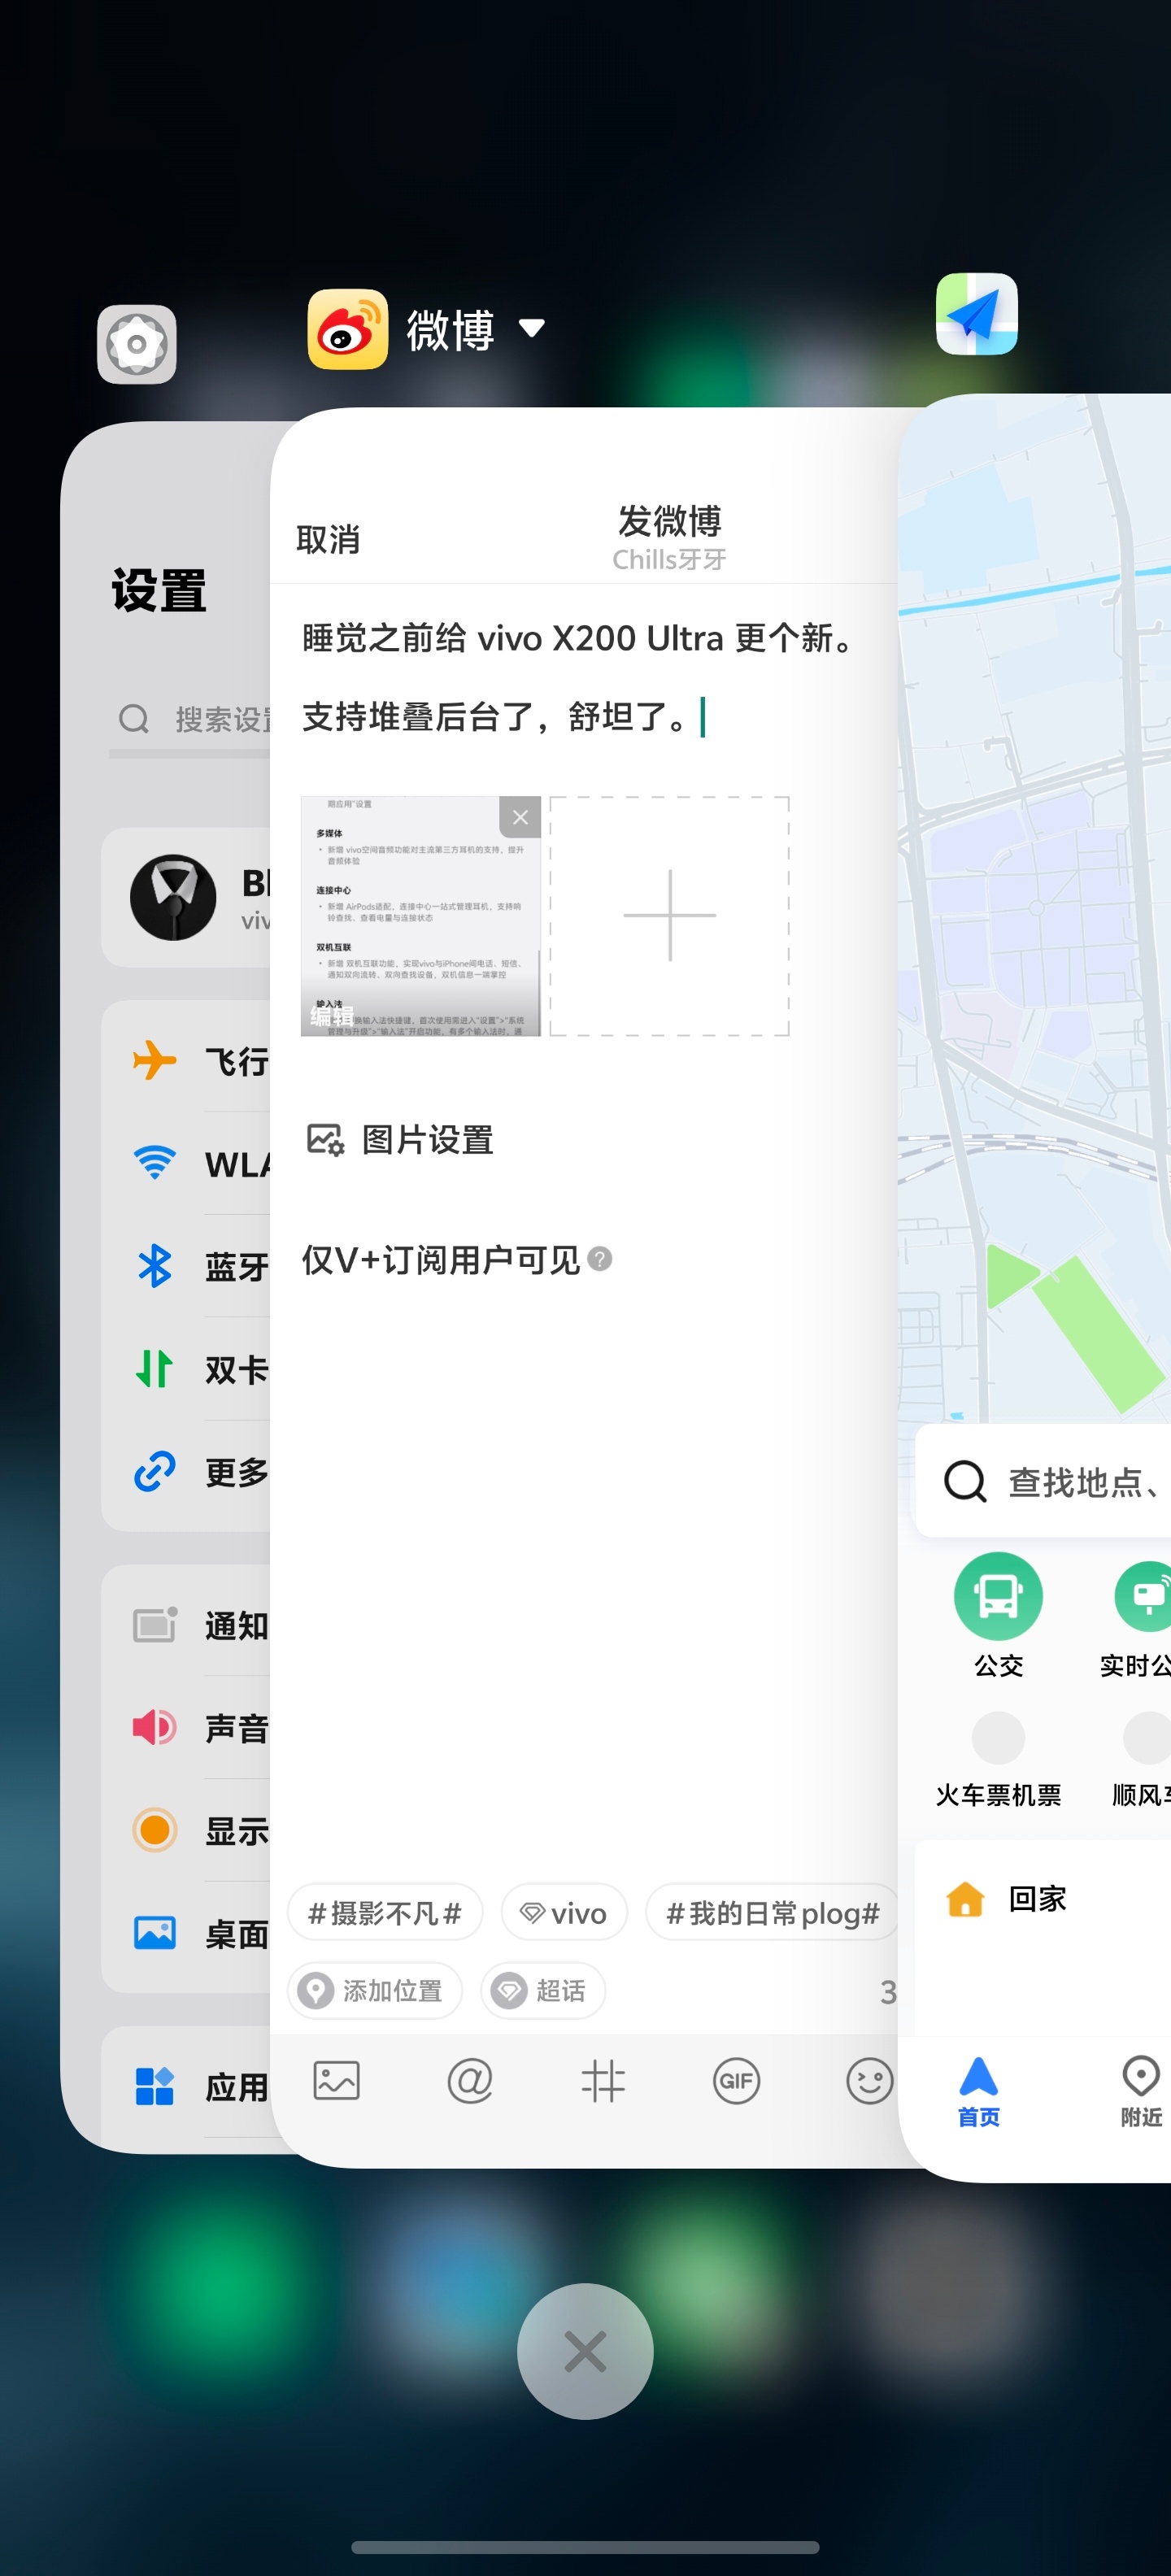This screenshot has width=1171, height=2576.
Task: Open 通知 notifications row in Settings
Action: coord(186,1626)
